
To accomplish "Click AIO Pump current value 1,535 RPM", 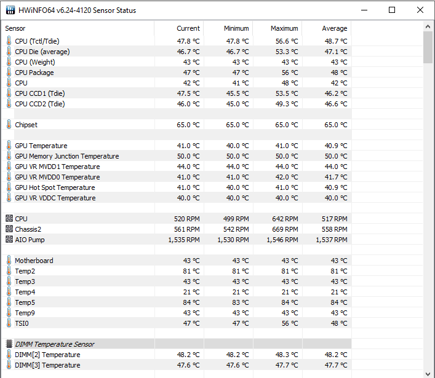I will (184, 240).
